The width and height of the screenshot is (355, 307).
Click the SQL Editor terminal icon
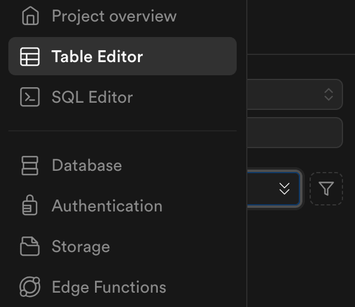point(30,97)
